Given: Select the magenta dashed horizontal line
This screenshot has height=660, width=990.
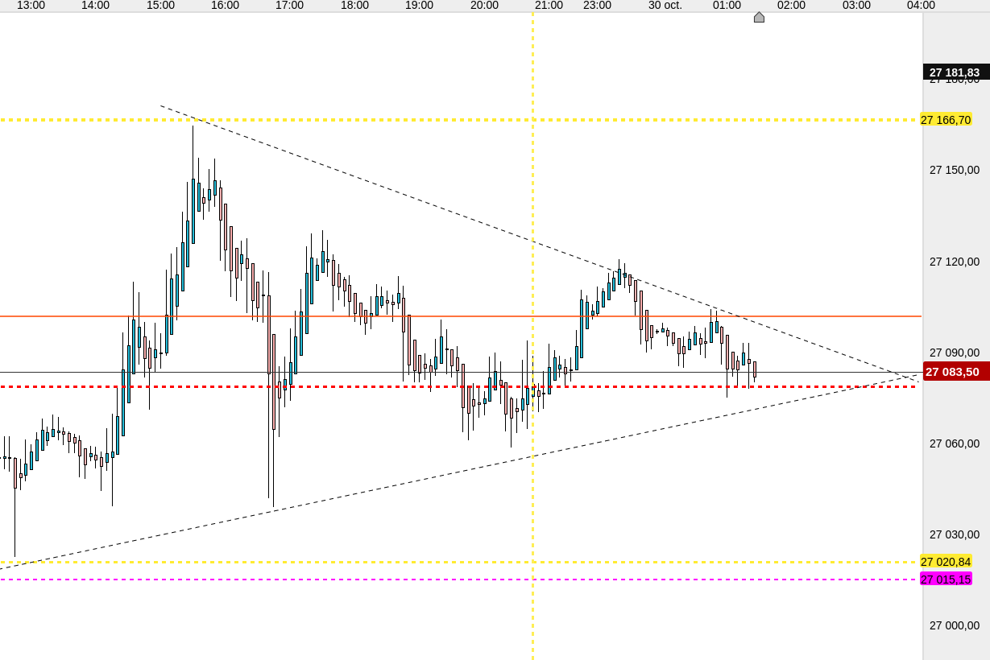Looking at the screenshot, I should (459, 580).
